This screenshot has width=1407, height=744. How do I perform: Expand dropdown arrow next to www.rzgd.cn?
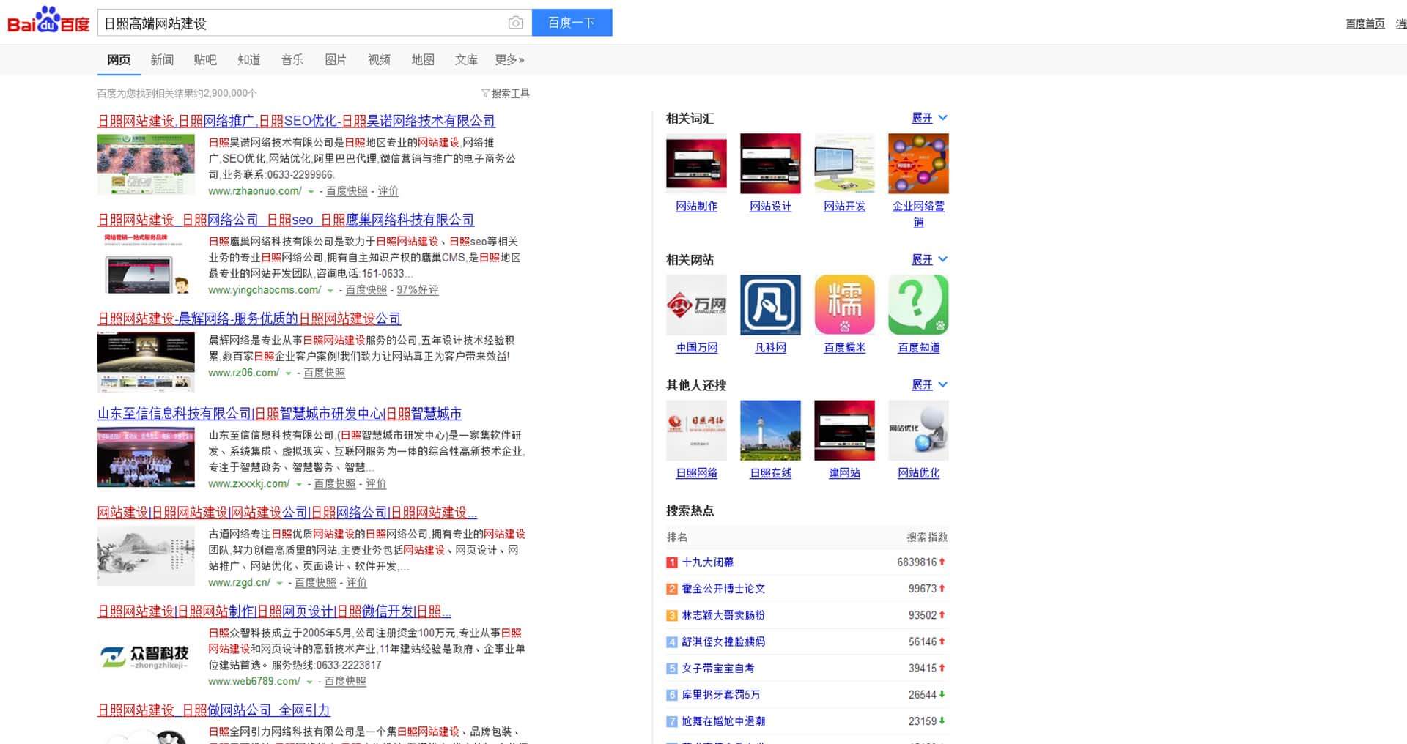point(280,584)
